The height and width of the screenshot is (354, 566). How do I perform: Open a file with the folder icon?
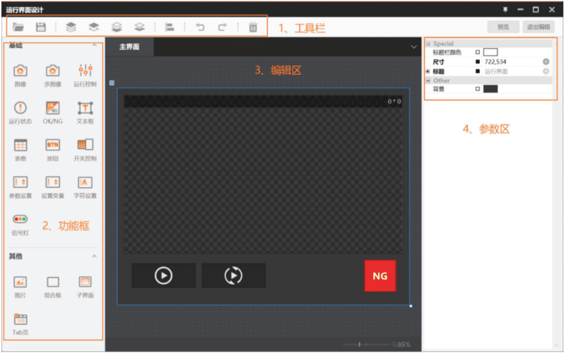18,27
